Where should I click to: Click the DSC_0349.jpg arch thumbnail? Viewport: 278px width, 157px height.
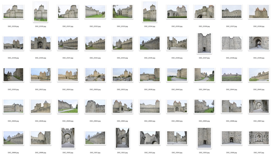click(x=259, y=43)
